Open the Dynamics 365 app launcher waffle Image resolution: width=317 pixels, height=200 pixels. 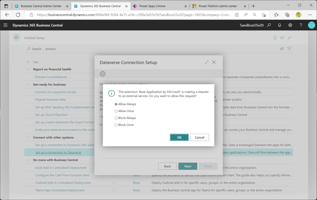tap(6, 25)
